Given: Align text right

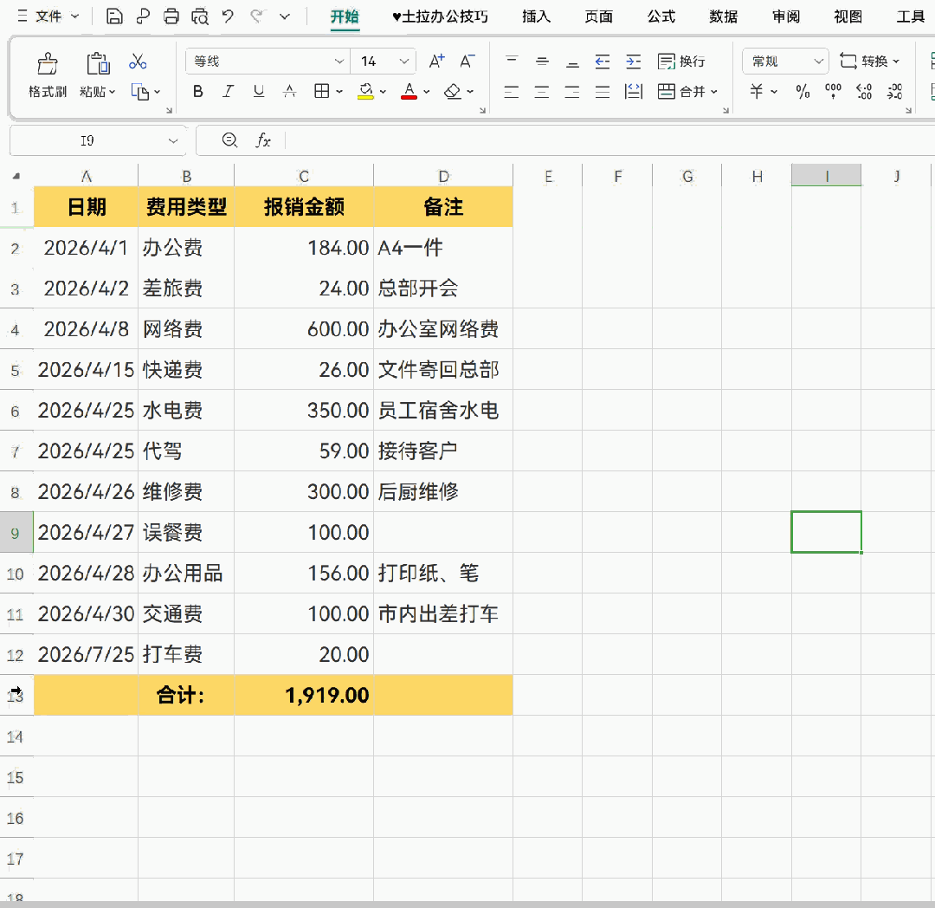Looking at the screenshot, I should [572, 92].
